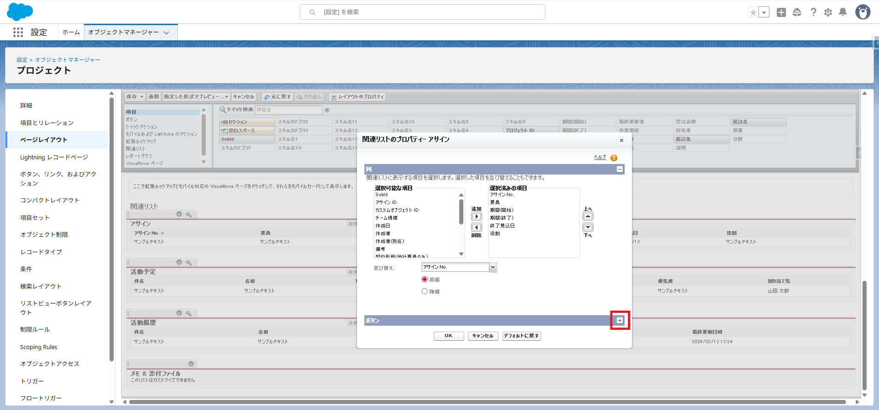Viewport: 879px width, 410px height.
Task: Click the デフォルトに戻す button
Action: point(521,336)
